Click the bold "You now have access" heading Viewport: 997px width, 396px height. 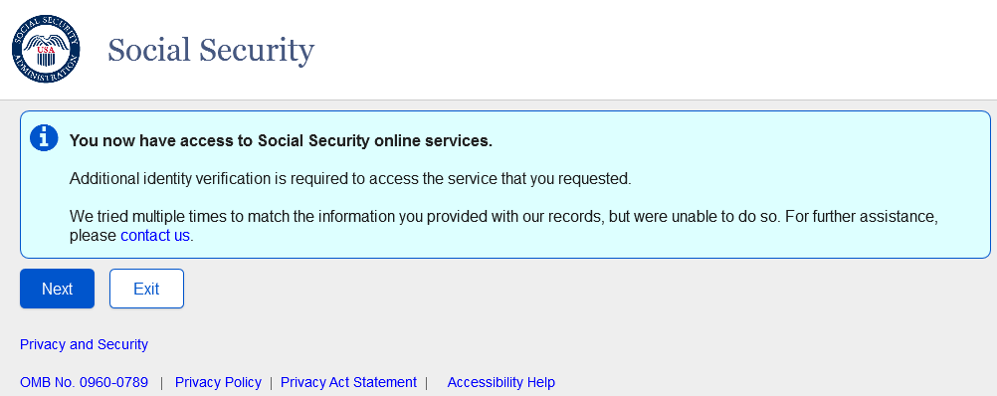281,140
